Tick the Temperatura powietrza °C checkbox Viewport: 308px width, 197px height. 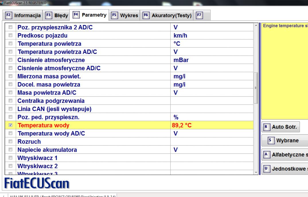10,43
